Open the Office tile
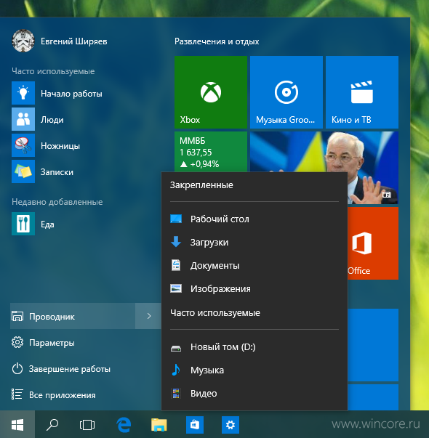 pos(373,243)
